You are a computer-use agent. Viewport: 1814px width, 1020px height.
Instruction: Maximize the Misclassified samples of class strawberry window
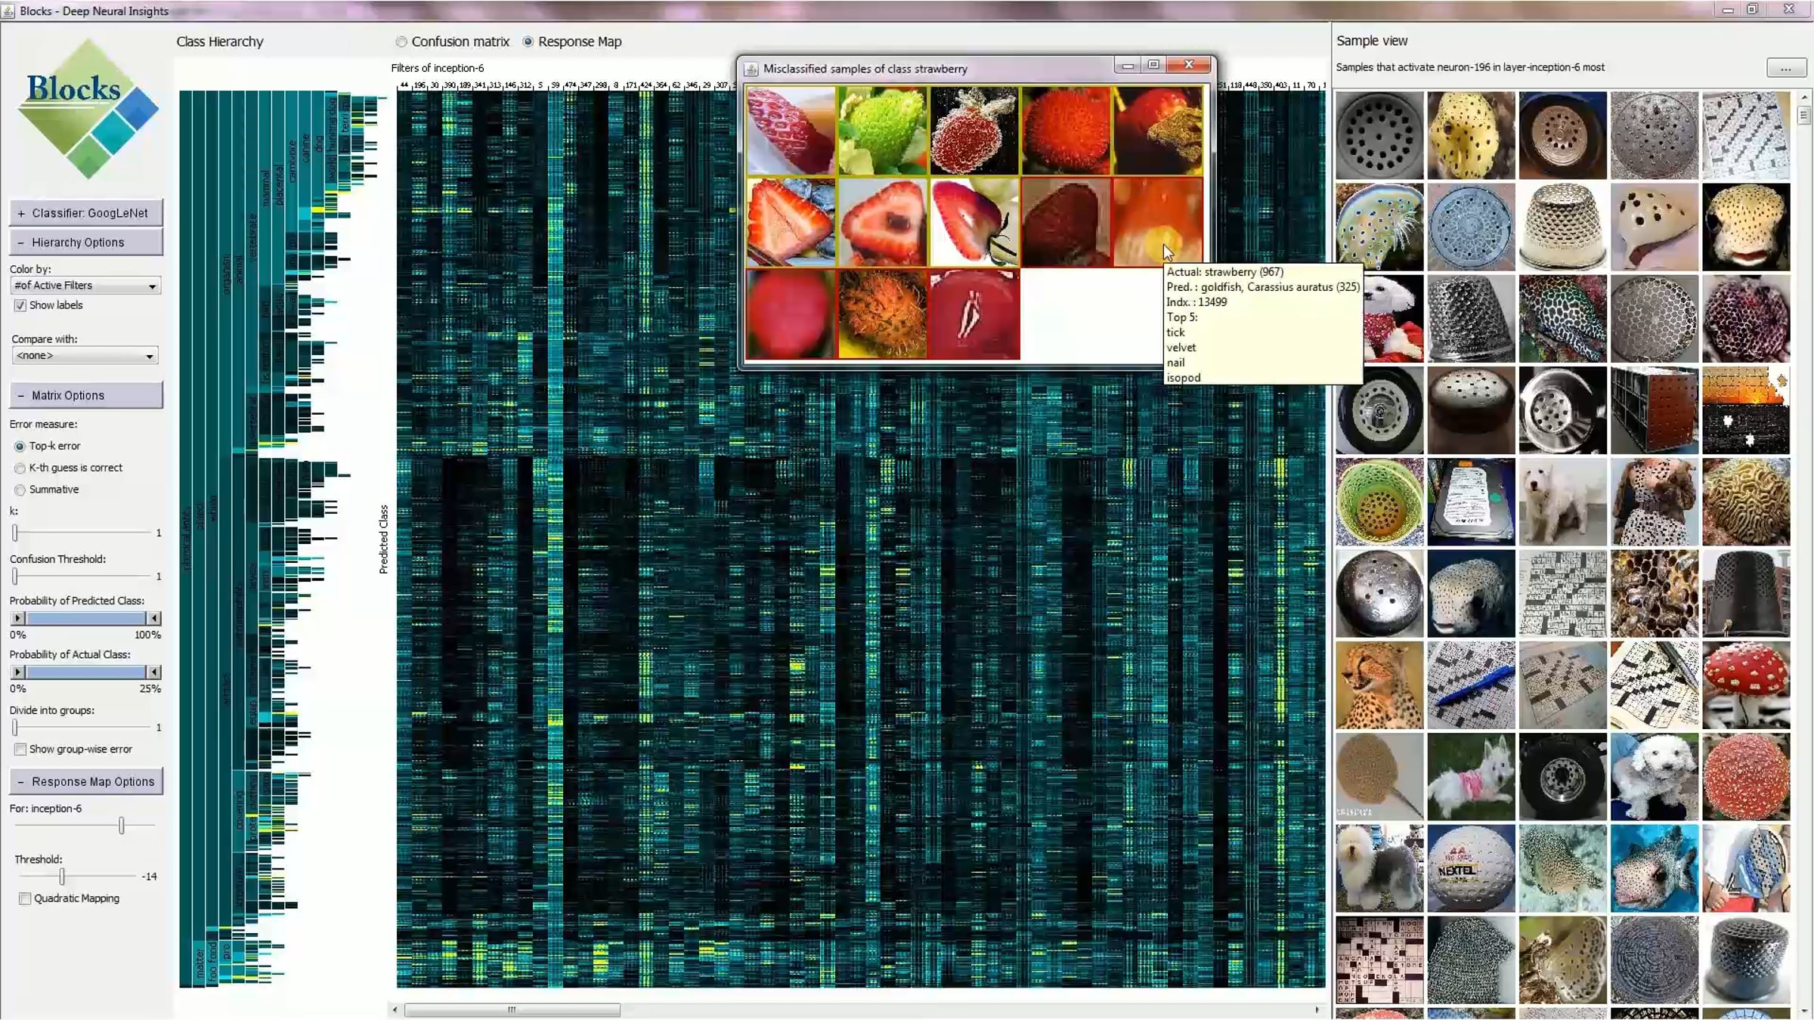point(1153,66)
